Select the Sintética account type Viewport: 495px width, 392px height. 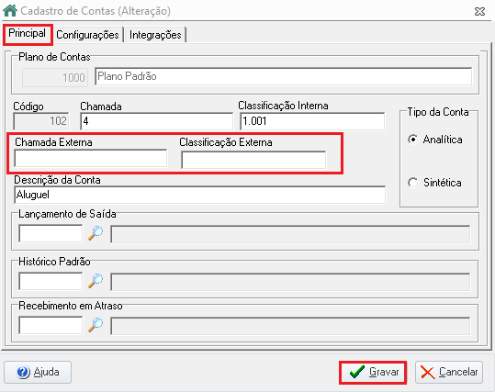coord(413,183)
